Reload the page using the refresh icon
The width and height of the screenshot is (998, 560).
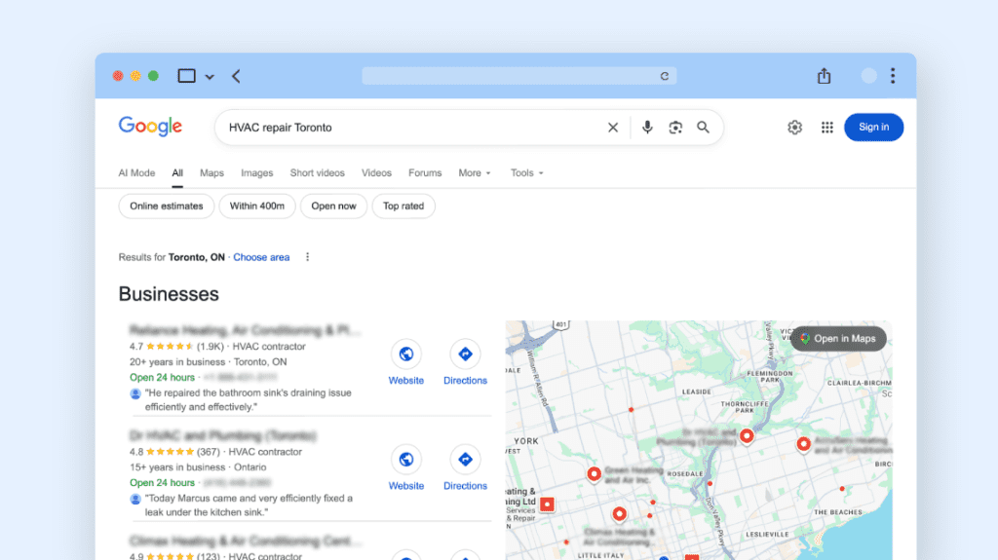click(x=665, y=76)
